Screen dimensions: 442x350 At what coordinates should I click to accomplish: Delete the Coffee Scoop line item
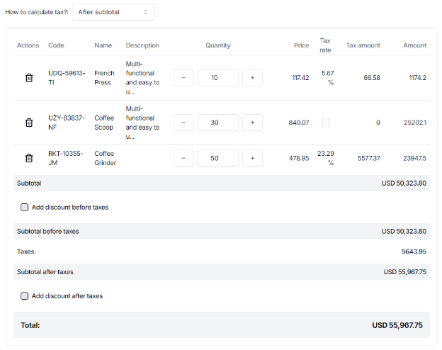pyautogui.click(x=29, y=123)
